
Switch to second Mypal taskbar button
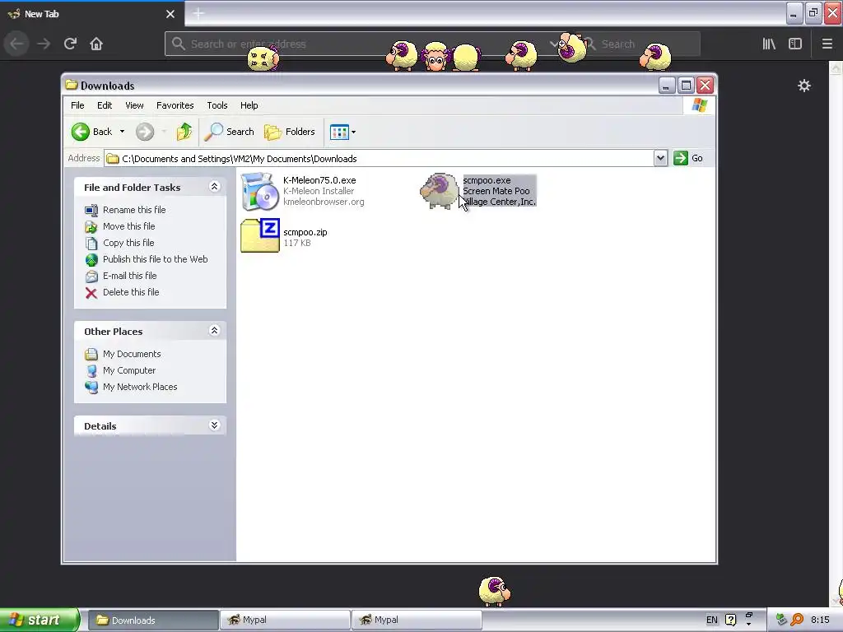416,620
